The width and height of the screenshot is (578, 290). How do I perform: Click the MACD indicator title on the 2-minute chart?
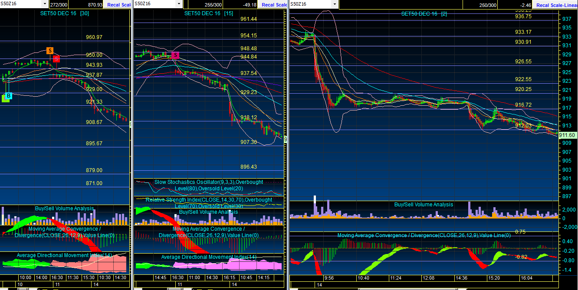(424, 235)
